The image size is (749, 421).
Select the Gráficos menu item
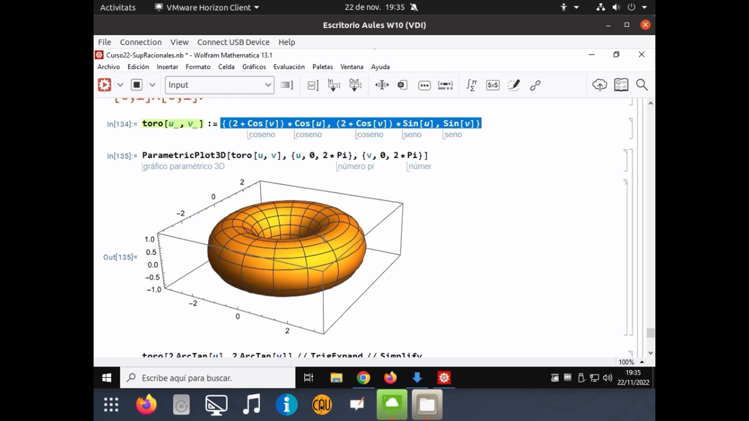coord(254,66)
